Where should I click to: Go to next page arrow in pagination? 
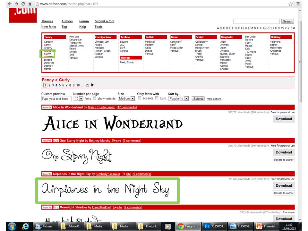[92, 85]
